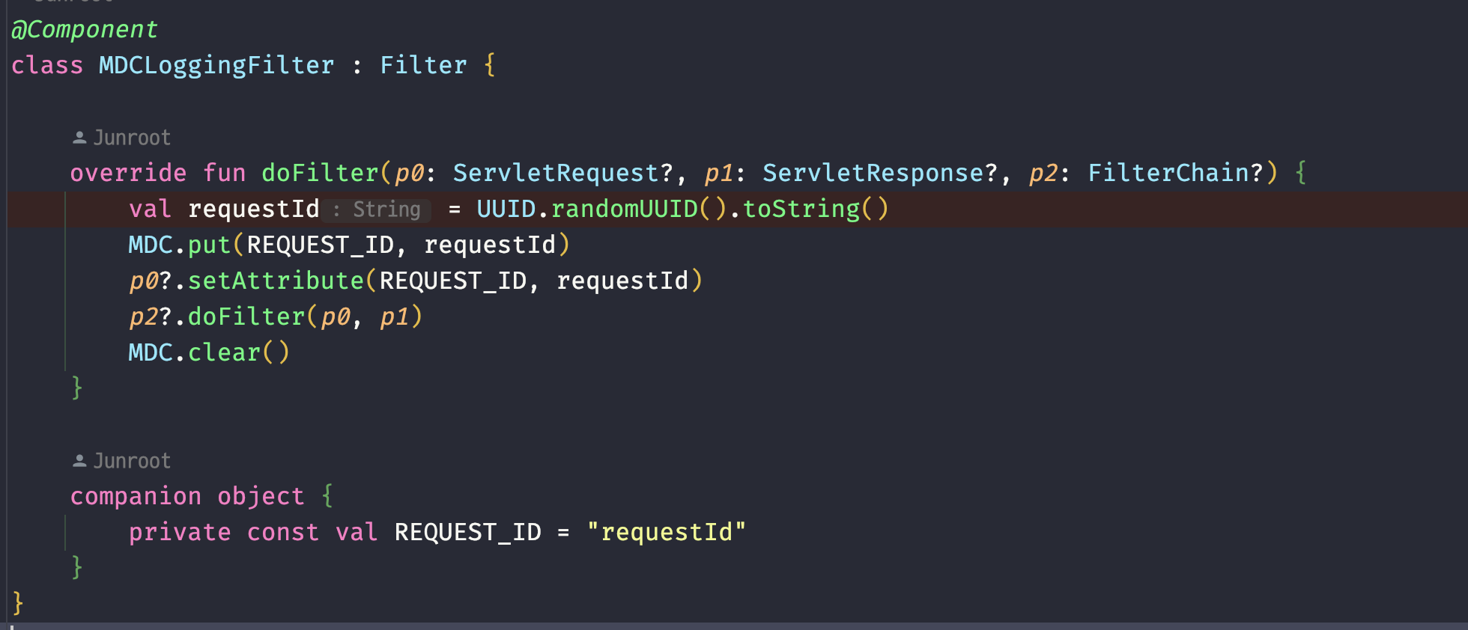Click the person icon beside the first Junroot

click(79, 138)
